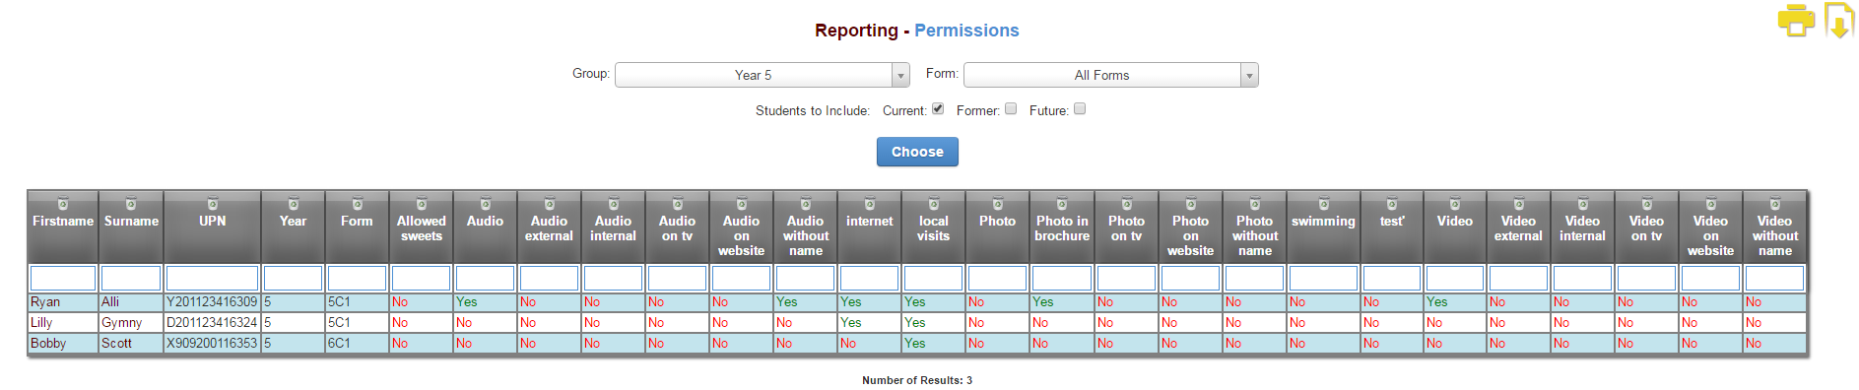Image resolution: width=1859 pixels, height=390 pixels.
Task: Click the bin icon above Video on website
Action: coord(1711,204)
